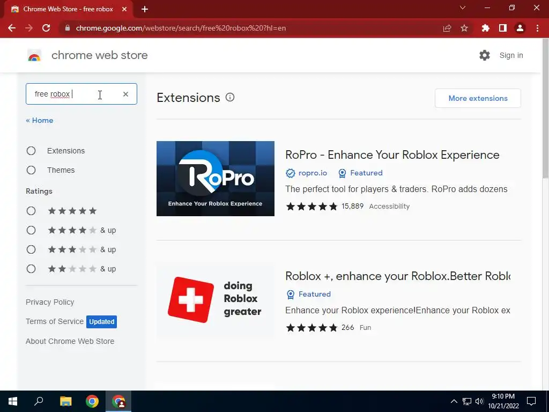Open the Terms of Service link
This screenshot has height=412, width=549.
coord(55,321)
